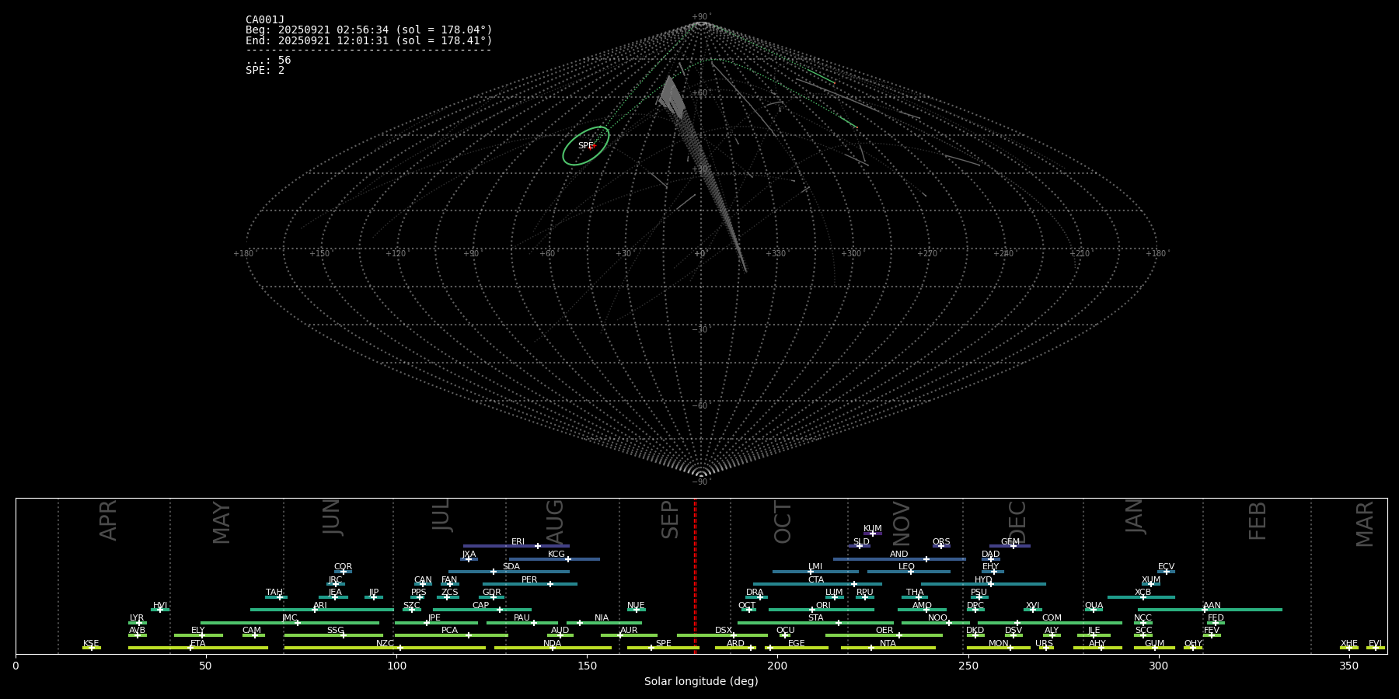Screen dimensions: 1399x699
Task: Click the PCA shower label
Action: [449, 630]
